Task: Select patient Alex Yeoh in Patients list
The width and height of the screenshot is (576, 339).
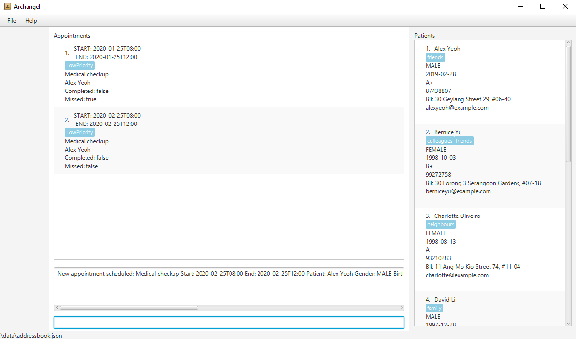Action: pyautogui.click(x=490, y=82)
